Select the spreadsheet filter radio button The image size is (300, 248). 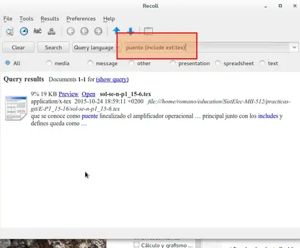[218, 63]
